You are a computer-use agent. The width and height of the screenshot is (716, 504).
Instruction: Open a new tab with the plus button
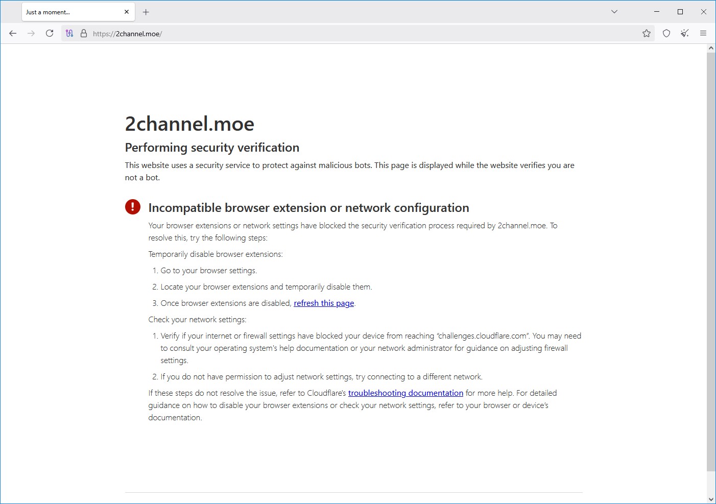coord(146,12)
